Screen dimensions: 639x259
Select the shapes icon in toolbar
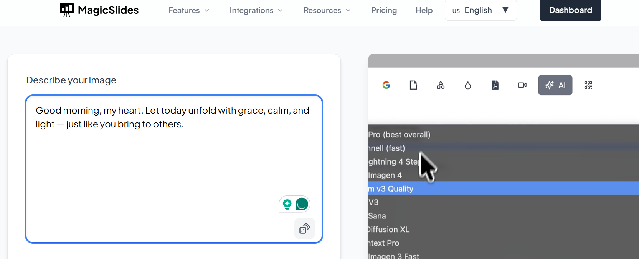click(x=441, y=85)
